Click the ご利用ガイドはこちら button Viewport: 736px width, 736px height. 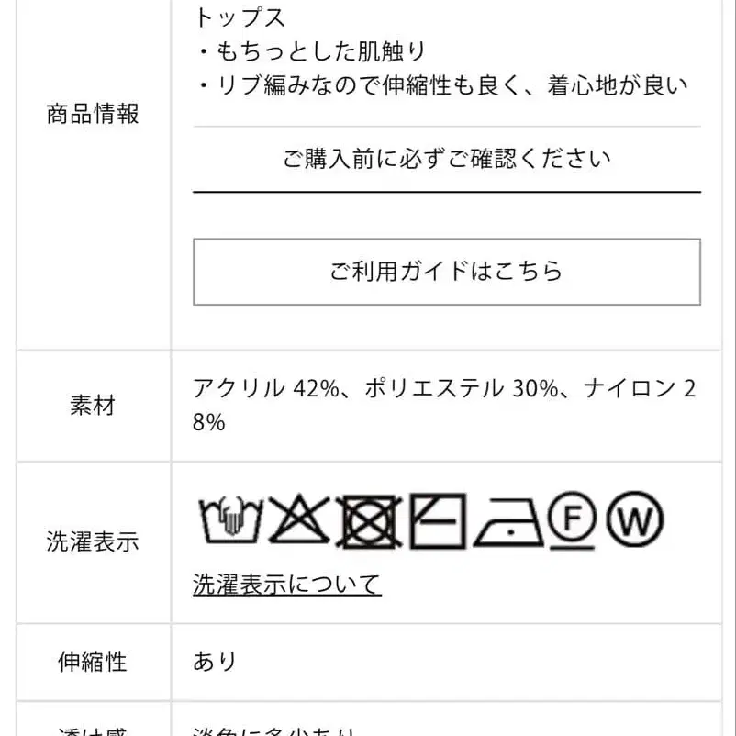click(447, 271)
